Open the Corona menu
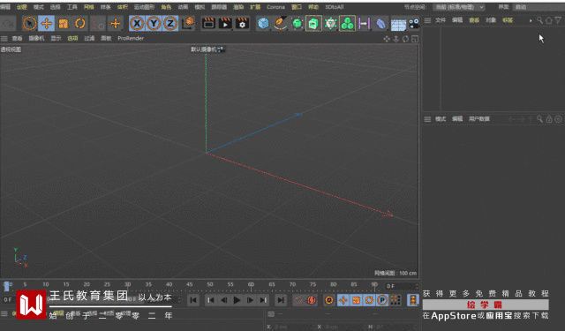The image size is (565, 331). coord(275,7)
